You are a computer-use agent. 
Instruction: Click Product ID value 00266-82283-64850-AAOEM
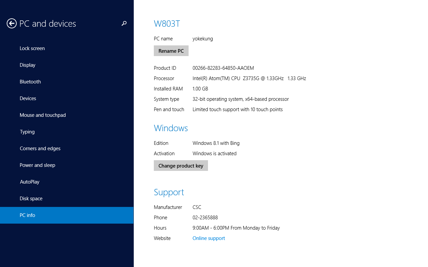point(223,68)
